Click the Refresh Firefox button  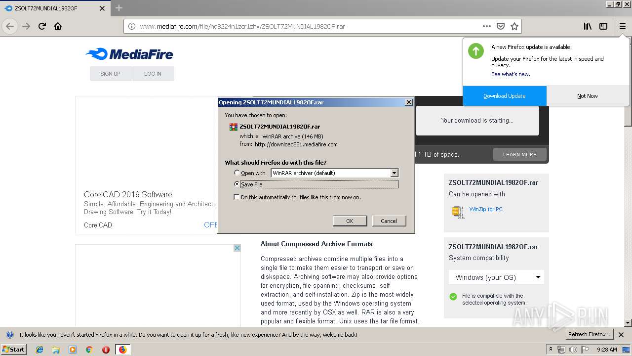coord(590,335)
